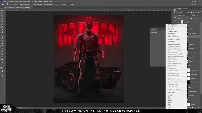Choose Zoom Out mode in options bar
This screenshot has height=113, width=202.
click(16, 4)
